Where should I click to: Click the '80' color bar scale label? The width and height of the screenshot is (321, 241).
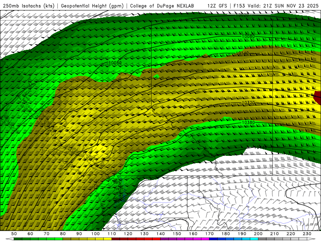point(63,234)
